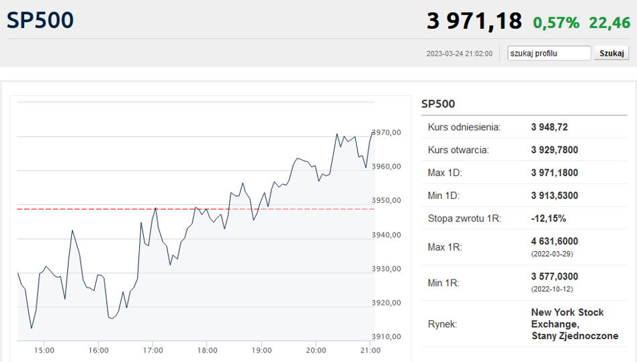
Task: Click the 20:00 time axis label
Action: pos(316,350)
